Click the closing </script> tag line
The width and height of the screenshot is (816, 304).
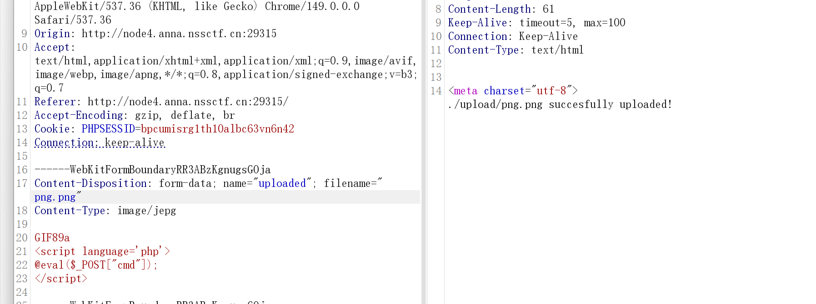[61, 279]
